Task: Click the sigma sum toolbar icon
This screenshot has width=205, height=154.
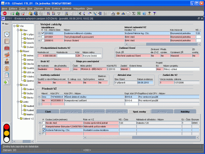Action: click(x=134, y=13)
